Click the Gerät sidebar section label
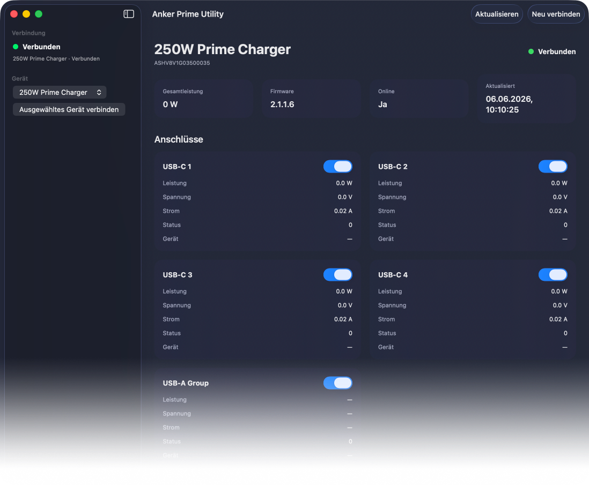This screenshot has width=589, height=485. point(20,78)
